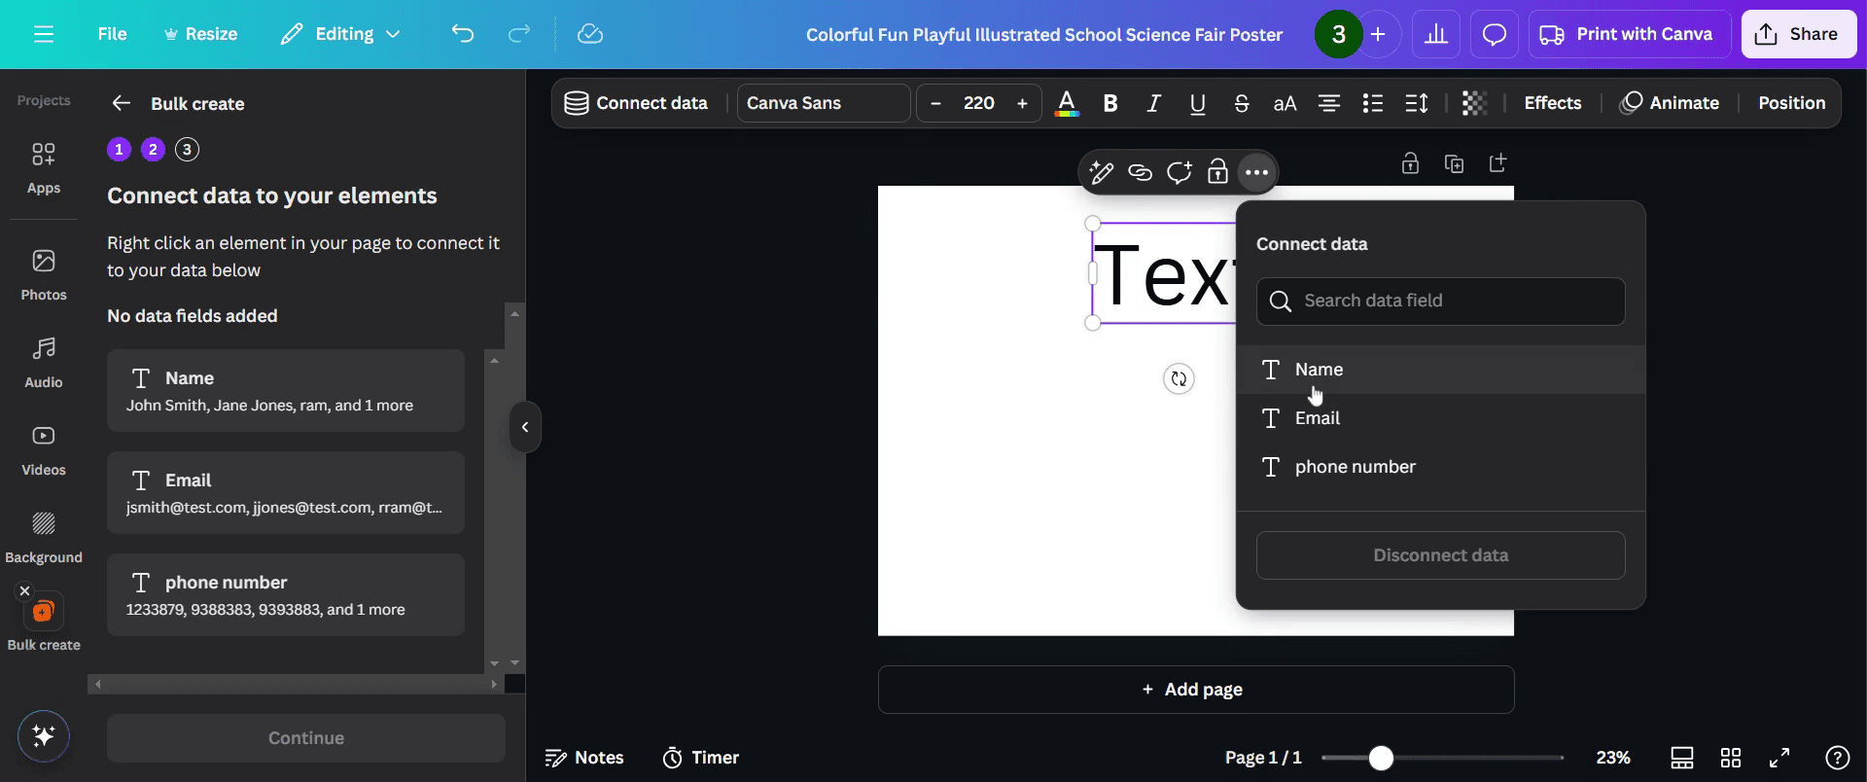Open the File menu

[112, 34]
